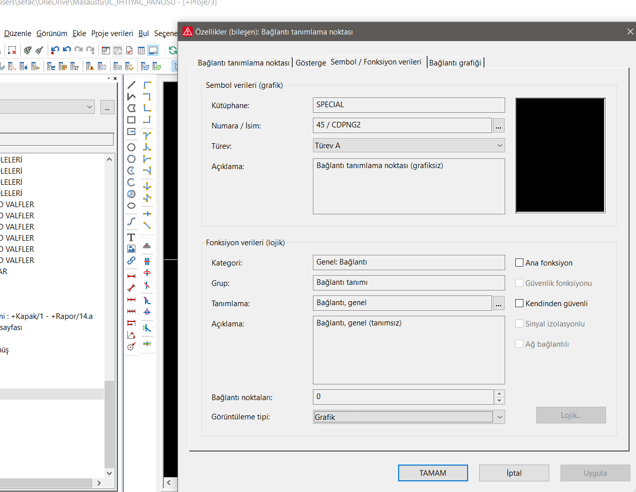This screenshot has width=636, height=492.
Task: Increase Bağlantı noktaları value with up arrow
Action: (500, 393)
